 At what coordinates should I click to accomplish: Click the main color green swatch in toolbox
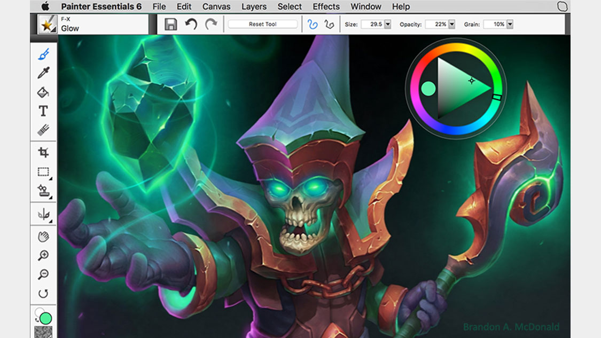point(46,318)
